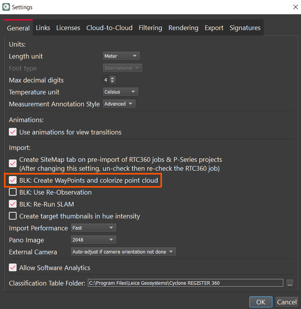The image size is (301, 309).
Task: Expand the Import Performance dropdown
Action: 94,228
